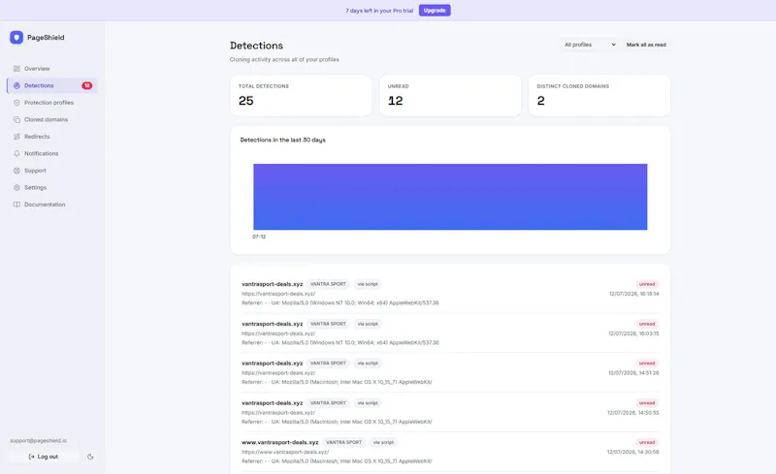Click the https://www.vantrasport-deals.xyz/ URL
Viewport: 776px width, 474px height.
coord(285,452)
